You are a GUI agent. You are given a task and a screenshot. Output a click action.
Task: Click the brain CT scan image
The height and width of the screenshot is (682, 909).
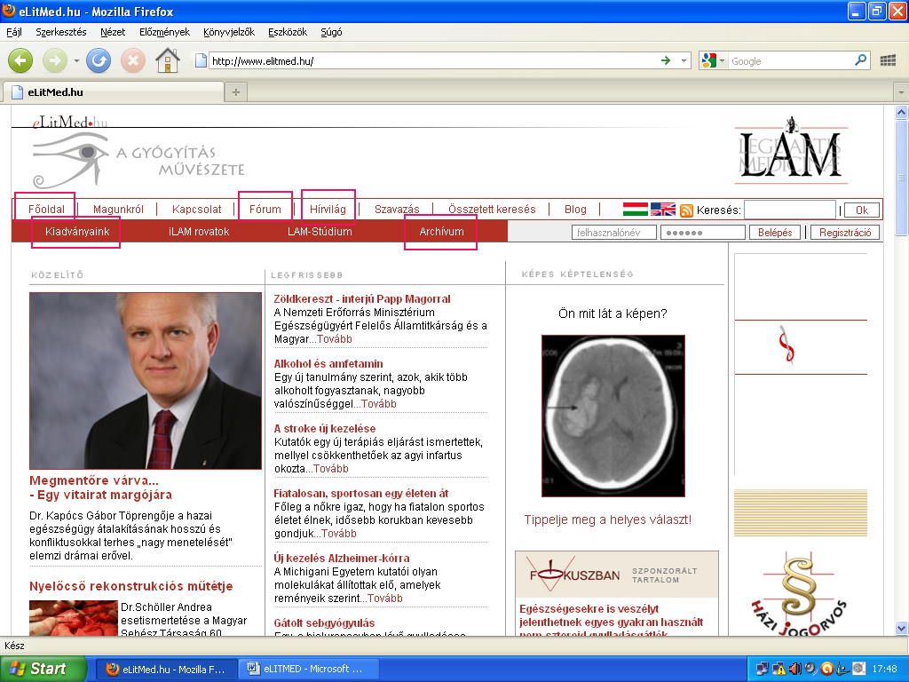click(x=613, y=416)
